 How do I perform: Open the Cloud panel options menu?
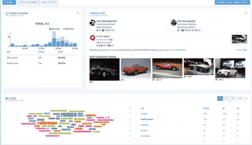tap(246, 98)
